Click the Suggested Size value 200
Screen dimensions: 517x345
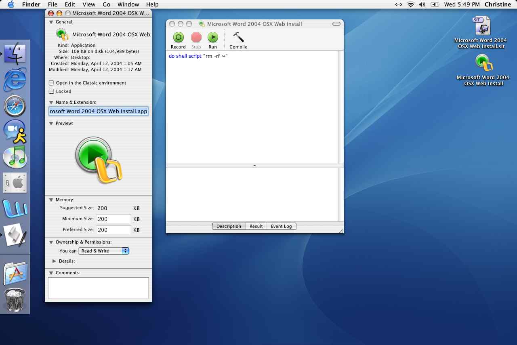coord(102,208)
